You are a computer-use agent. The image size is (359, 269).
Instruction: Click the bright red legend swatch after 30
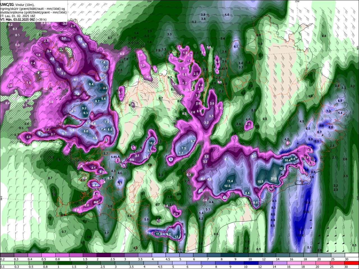[351, 263]
